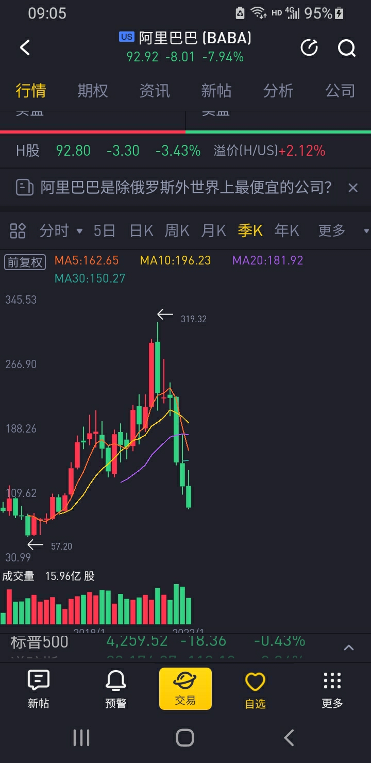The image size is (371, 763).
Task: Switch to the 期权 tab
Action: click(93, 91)
